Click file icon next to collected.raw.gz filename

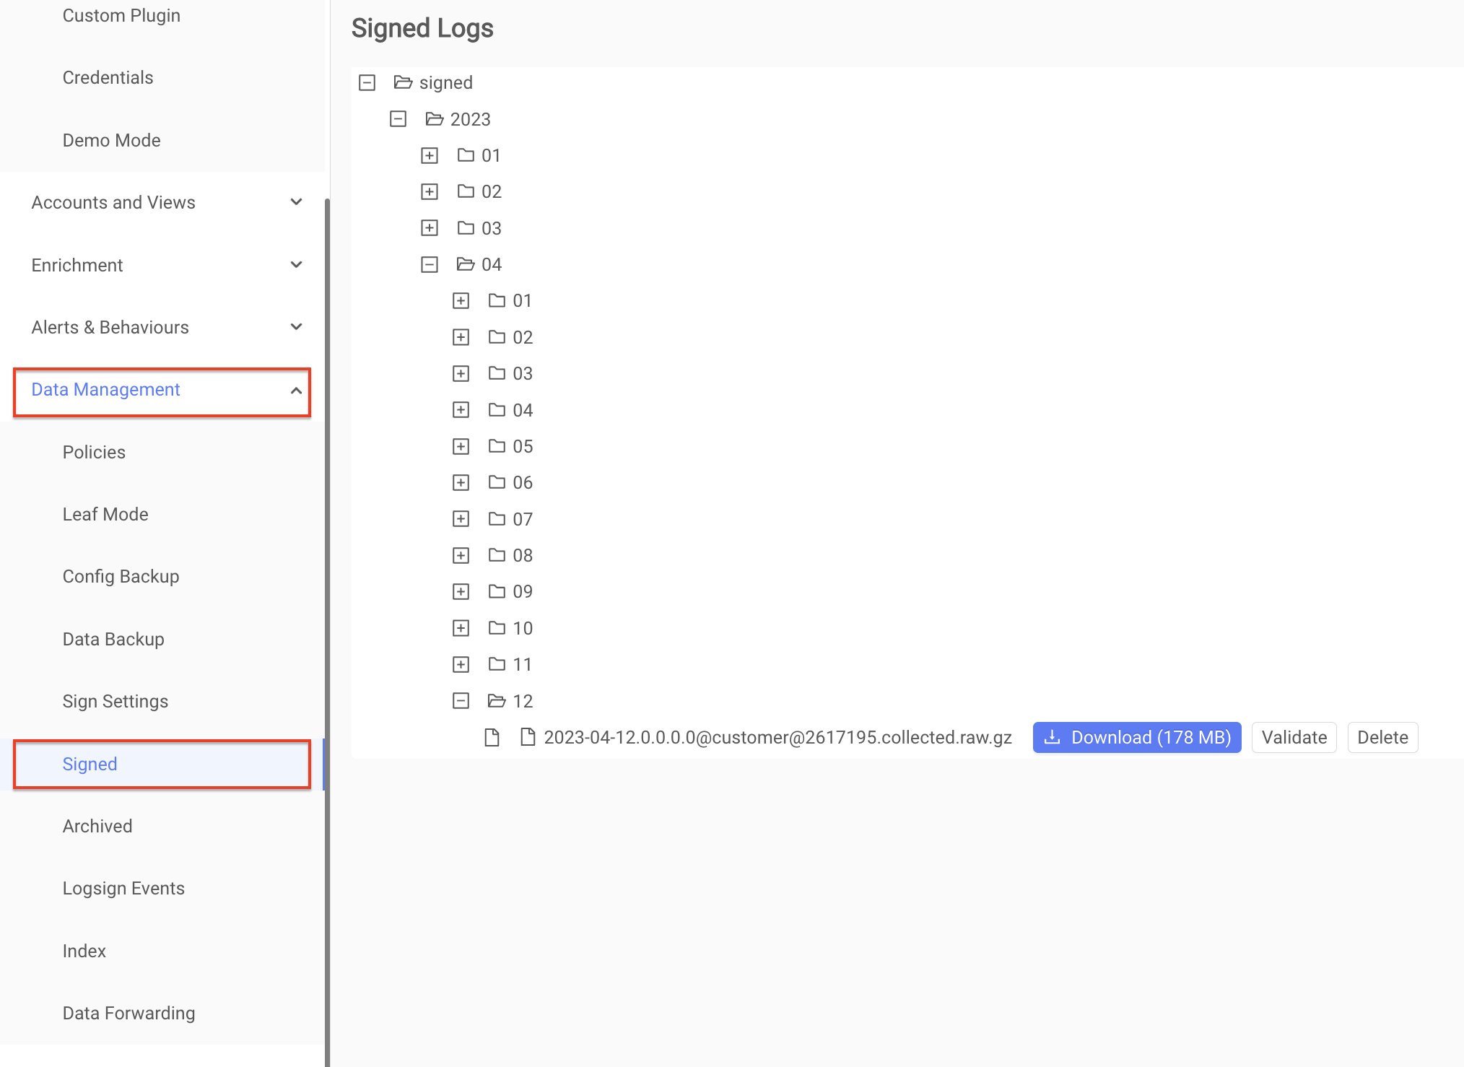point(528,737)
